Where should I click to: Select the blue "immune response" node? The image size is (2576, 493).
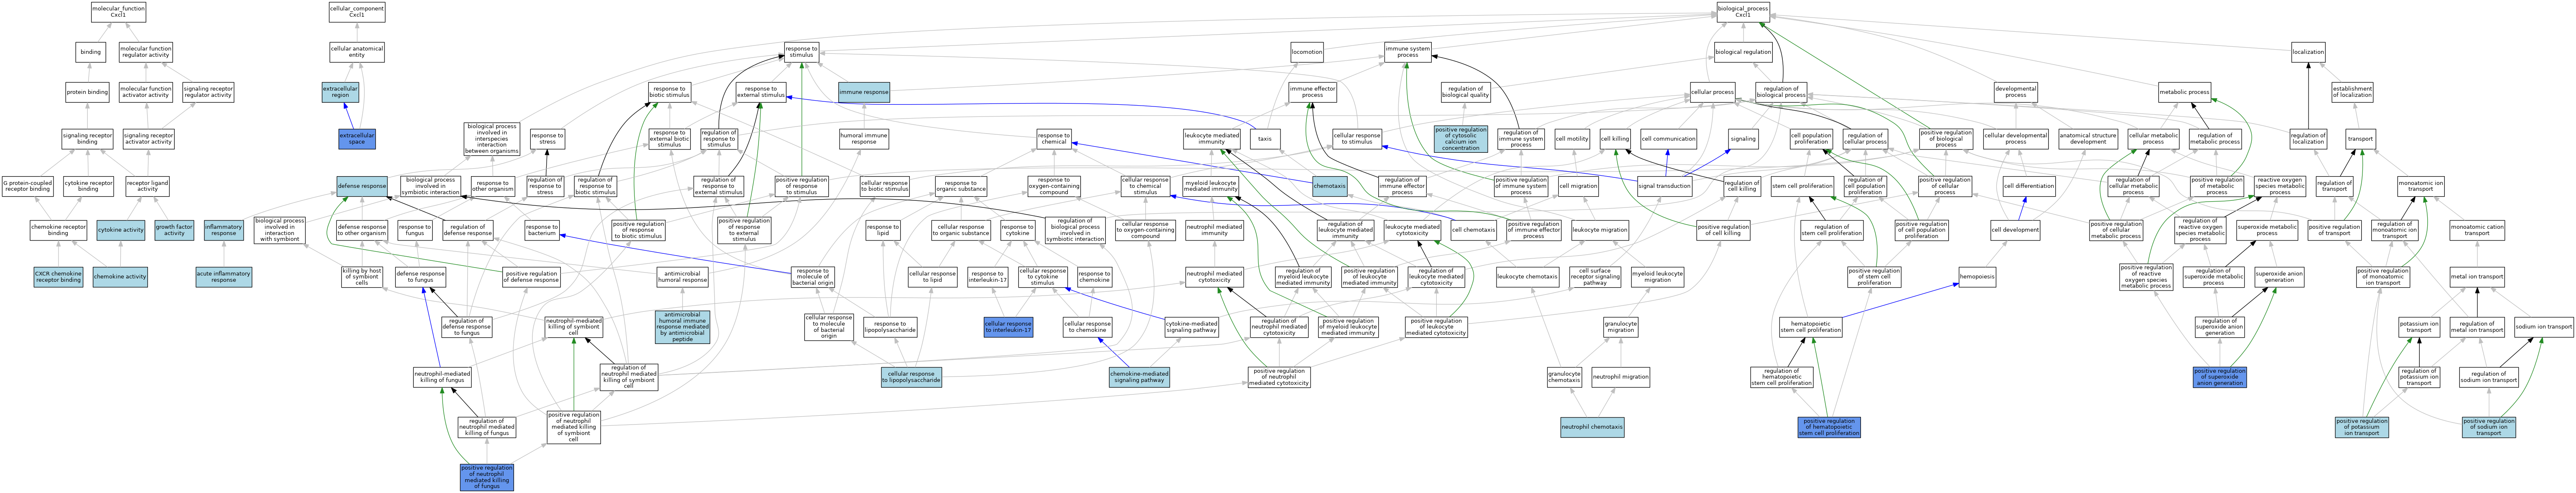(864, 92)
